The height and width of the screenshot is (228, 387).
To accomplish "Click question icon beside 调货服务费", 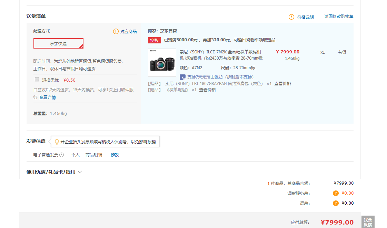I will pyautogui.click(x=335, y=193).
